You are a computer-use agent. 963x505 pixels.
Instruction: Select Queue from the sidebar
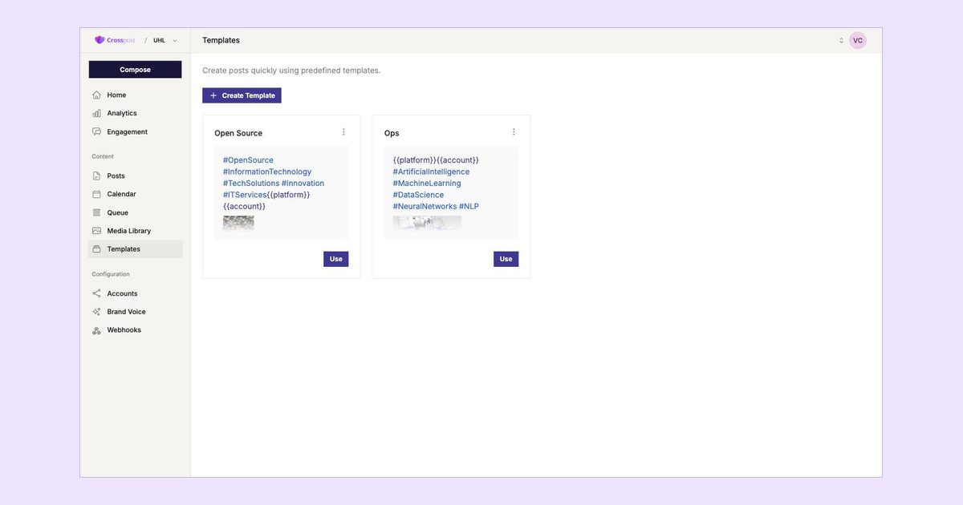tap(135, 212)
